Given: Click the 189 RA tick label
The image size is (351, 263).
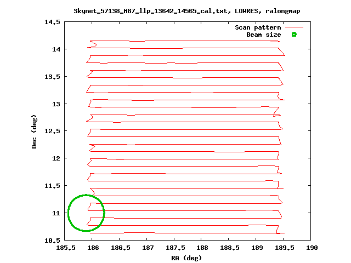Looking at the screenshot, I should [257, 248].
